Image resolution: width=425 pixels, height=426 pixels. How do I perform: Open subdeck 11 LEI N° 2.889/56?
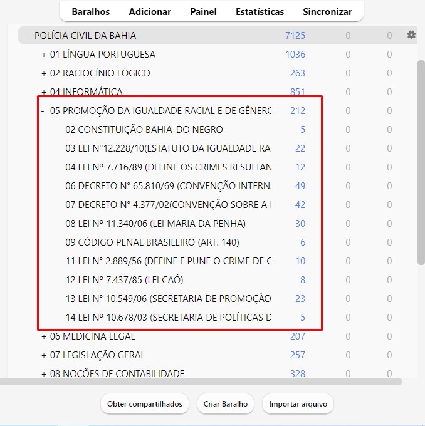[x=169, y=261]
